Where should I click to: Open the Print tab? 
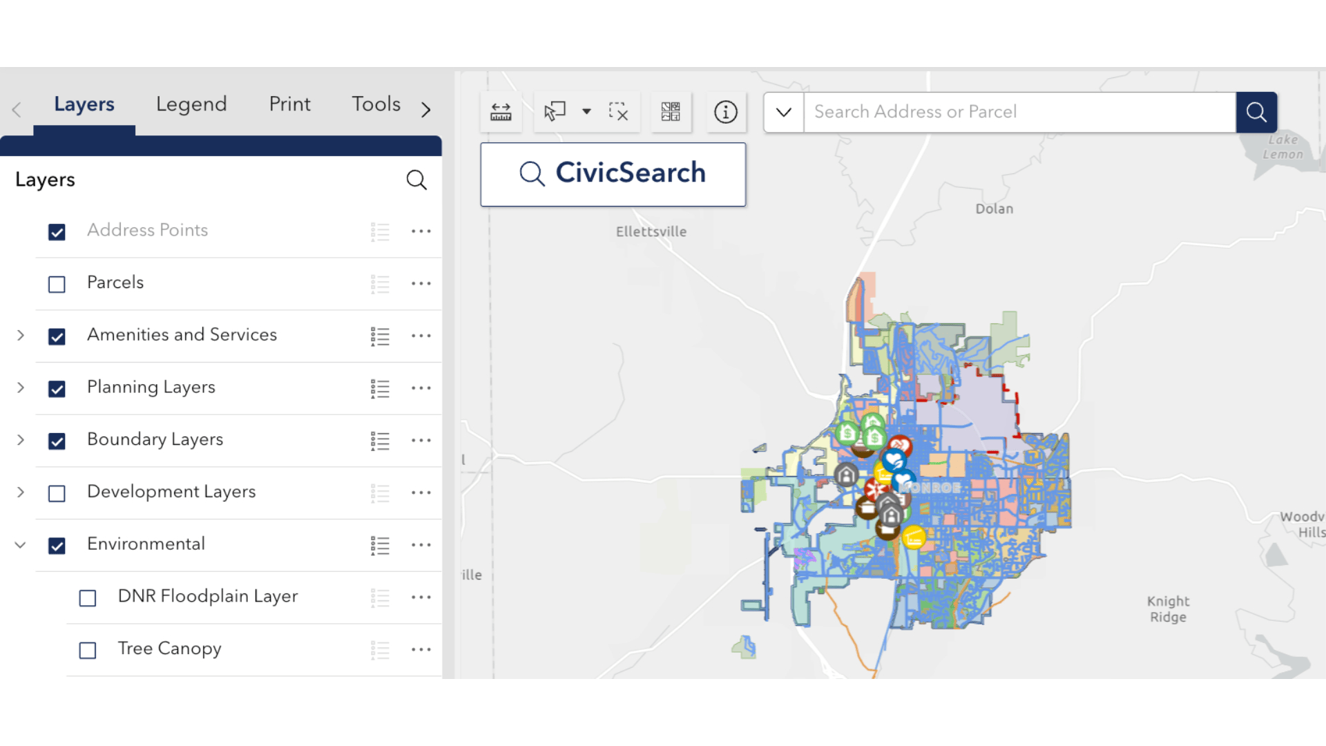click(x=289, y=104)
